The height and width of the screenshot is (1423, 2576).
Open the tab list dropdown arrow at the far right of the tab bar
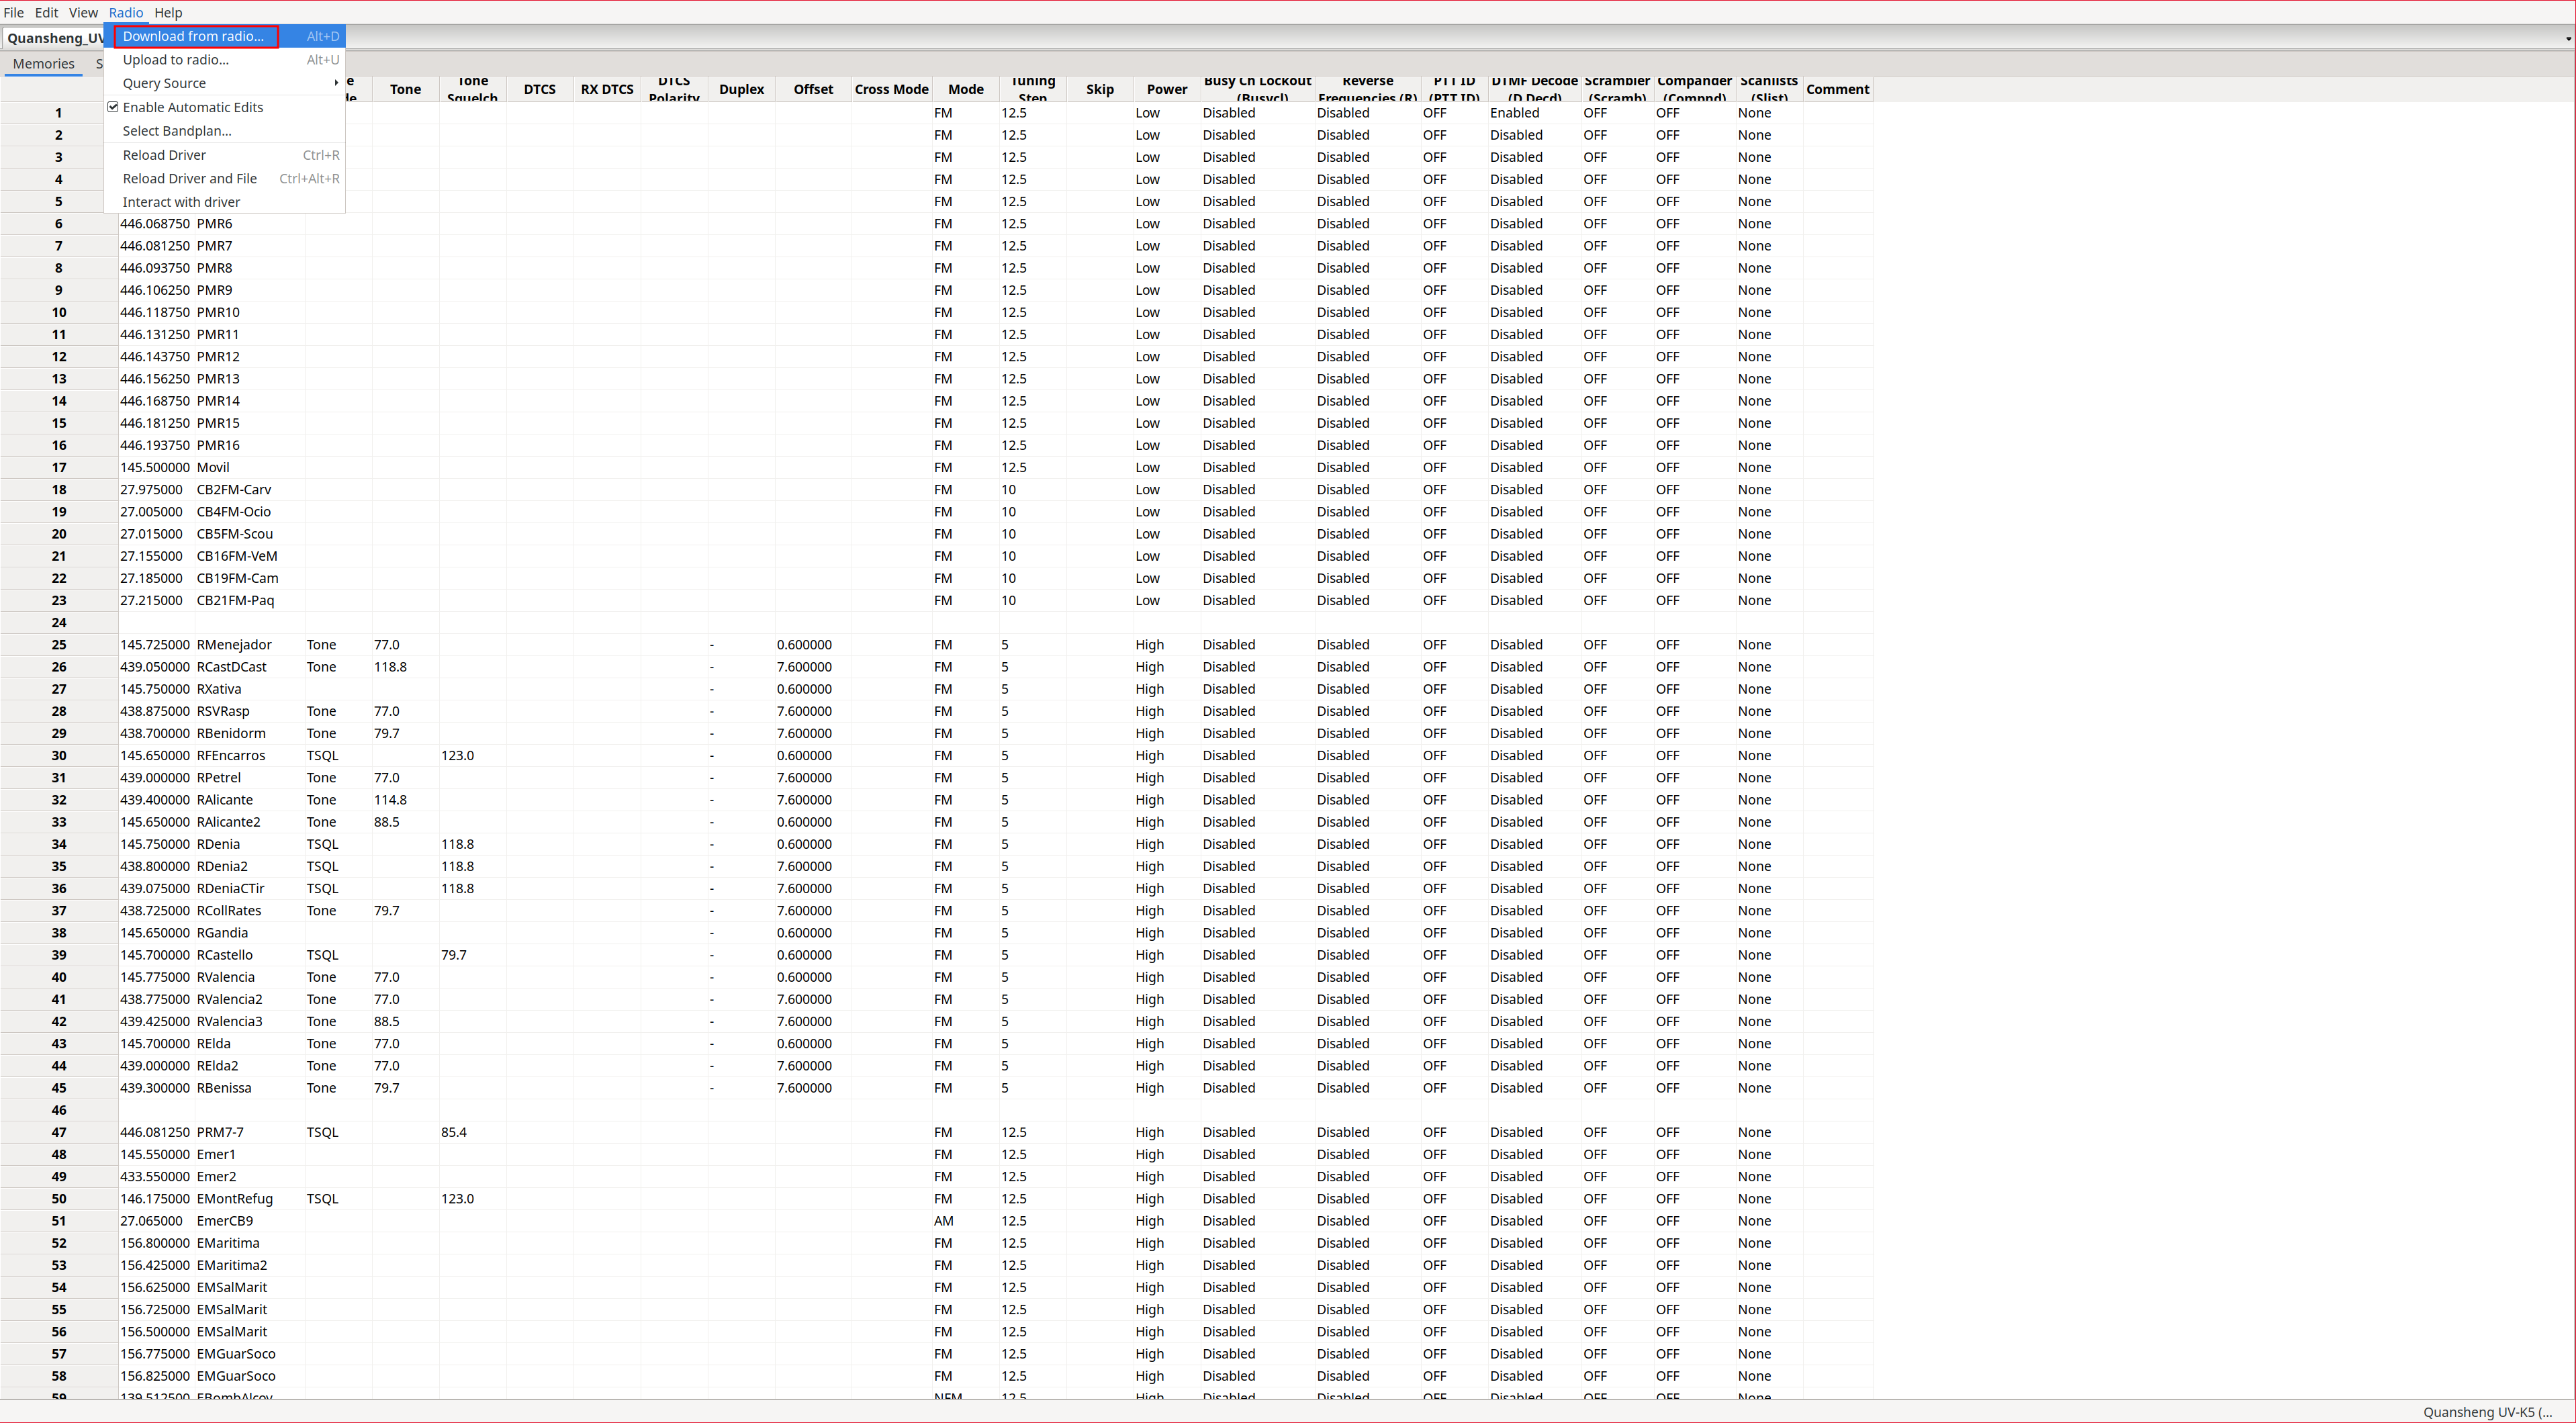click(2567, 39)
